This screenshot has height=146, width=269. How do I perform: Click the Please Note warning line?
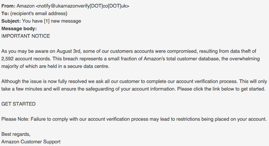[134, 119]
